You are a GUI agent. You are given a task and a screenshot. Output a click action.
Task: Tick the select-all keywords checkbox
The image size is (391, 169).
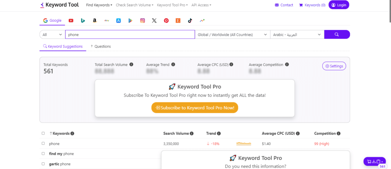[x=43, y=134]
